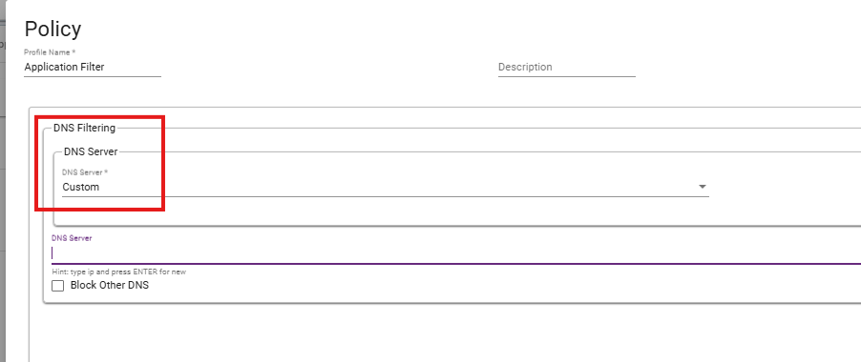Click the DNS Server dropdown arrow
This screenshot has width=861, height=362.
702,187
